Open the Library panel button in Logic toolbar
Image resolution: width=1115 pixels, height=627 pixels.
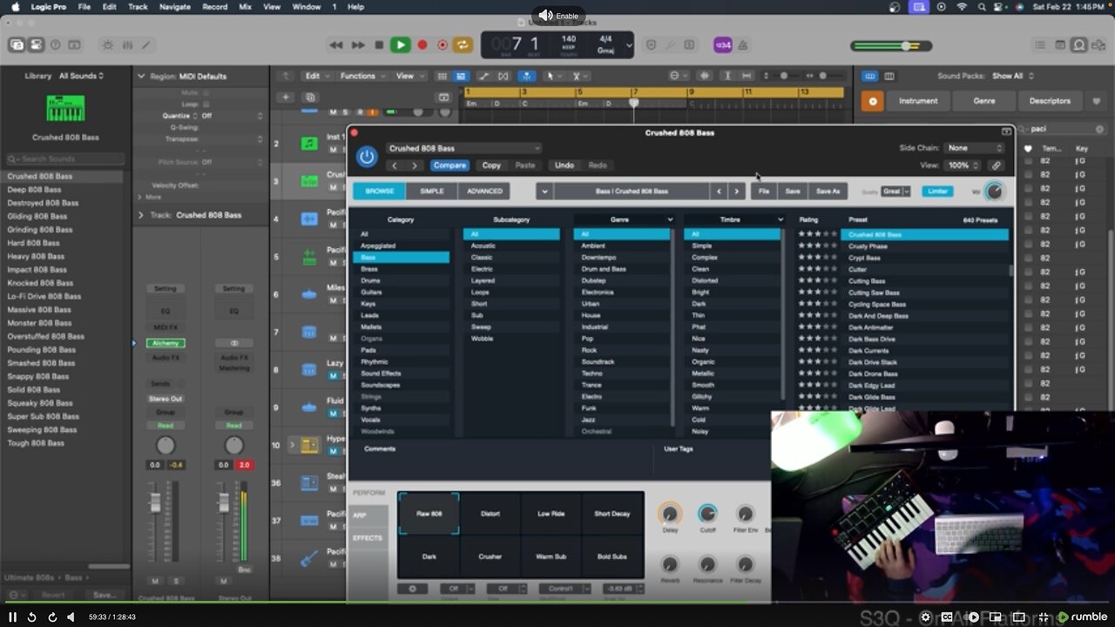tap(17, 44)
